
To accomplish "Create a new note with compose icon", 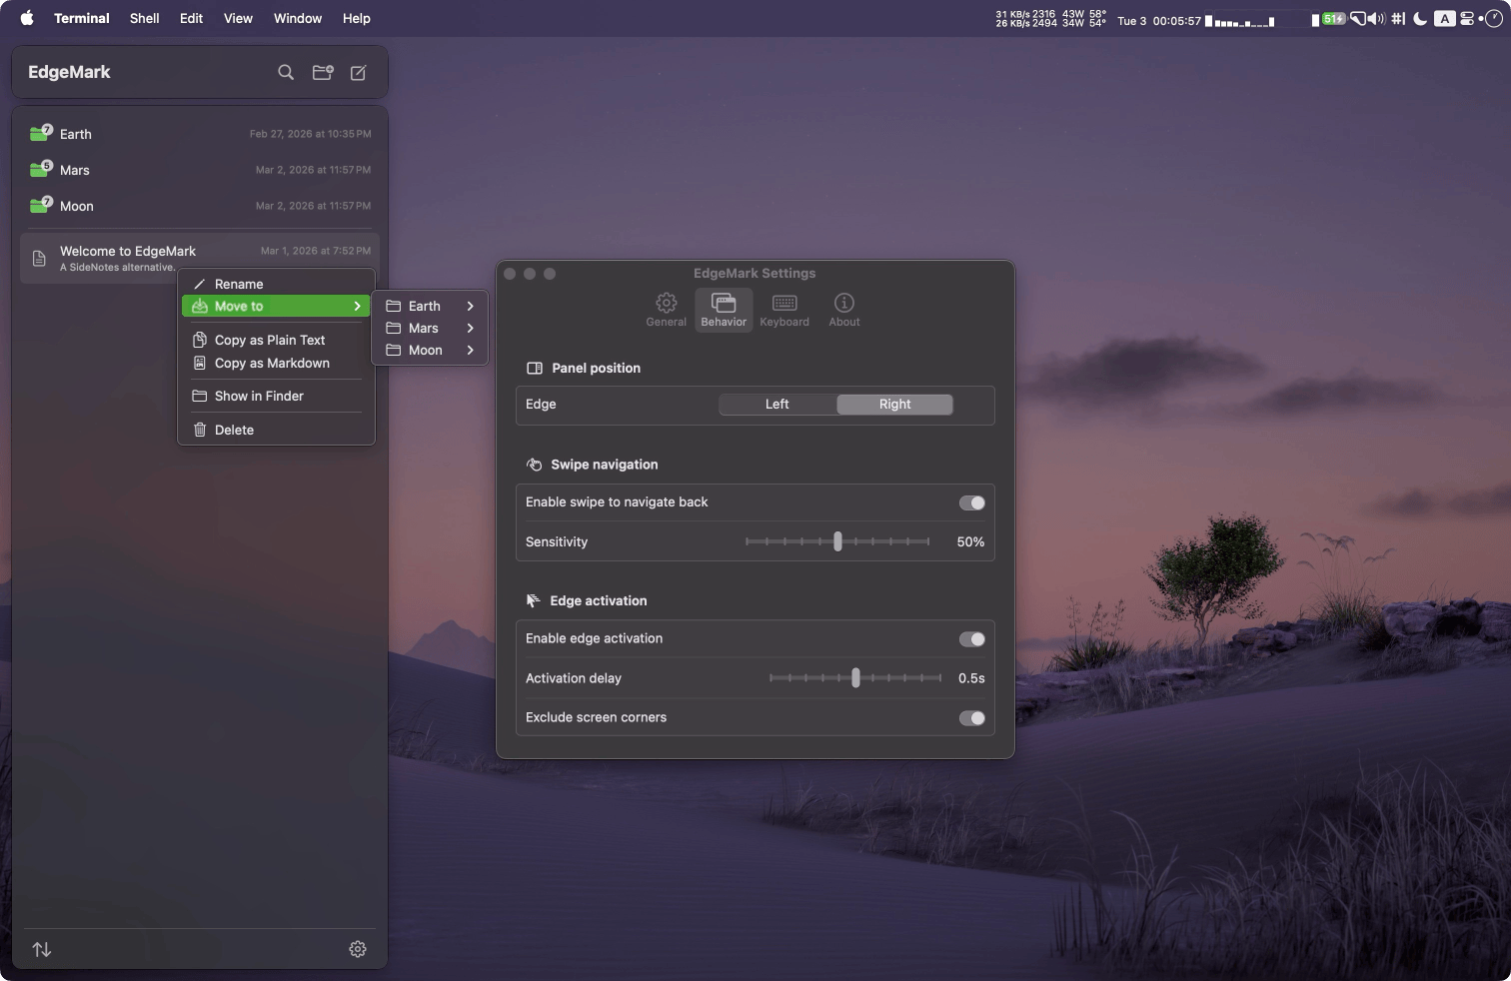I will (x=358, y=72).
